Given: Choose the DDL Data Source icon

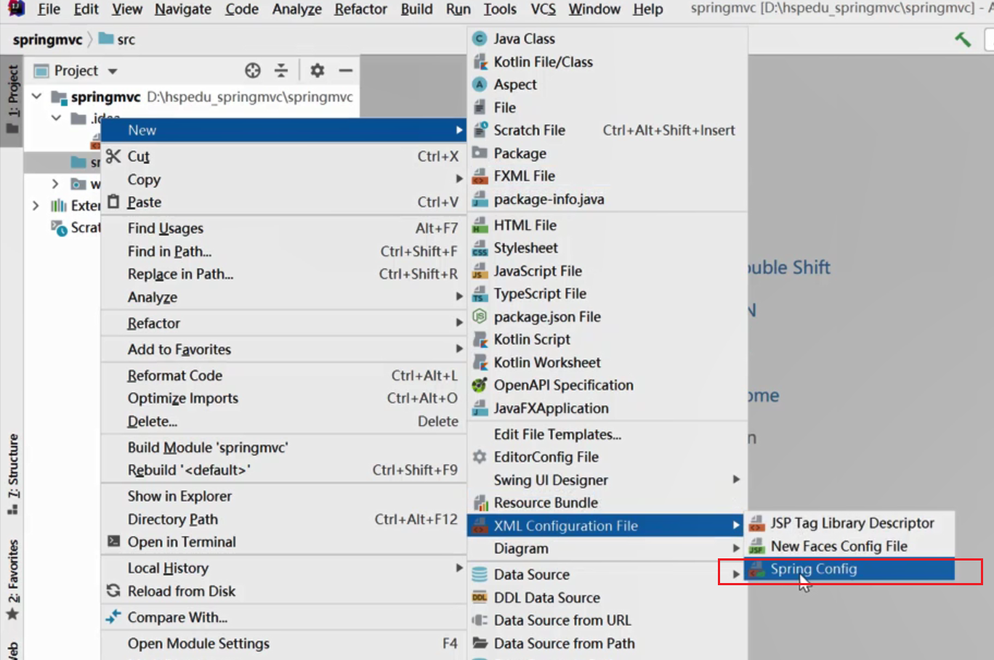Looking at the screenshot, I should 480,598.
